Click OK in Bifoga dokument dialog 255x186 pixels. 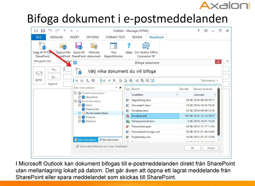[192, 148]
